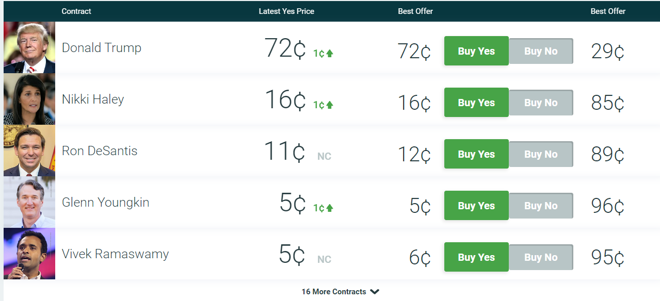Expand the 16 More Contracts chevron
Image resolution: width=660 pixels, height=301 pixels.
point(375,292)
